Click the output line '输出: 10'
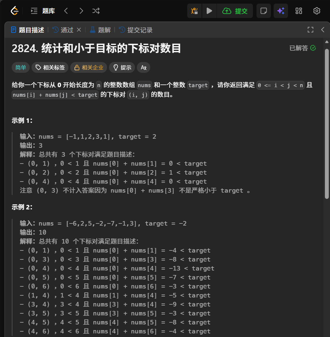 coord(33,232)
